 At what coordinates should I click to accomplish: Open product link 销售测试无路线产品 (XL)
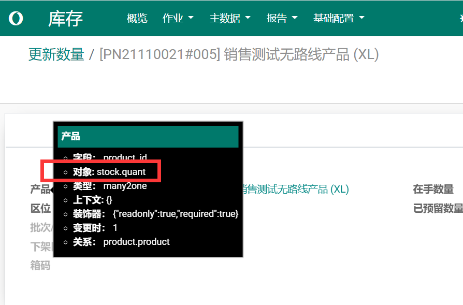(x=296, y=189)
